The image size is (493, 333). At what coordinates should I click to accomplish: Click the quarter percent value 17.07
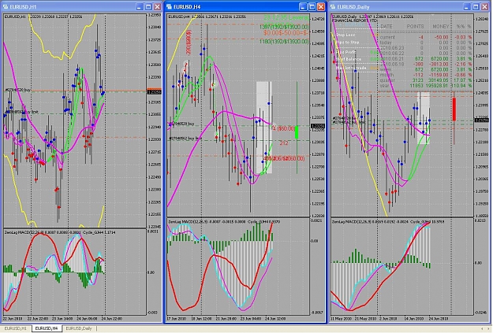tap(461, 80)
